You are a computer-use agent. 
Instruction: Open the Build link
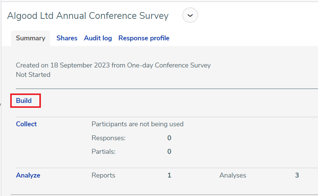pos(24,101)
